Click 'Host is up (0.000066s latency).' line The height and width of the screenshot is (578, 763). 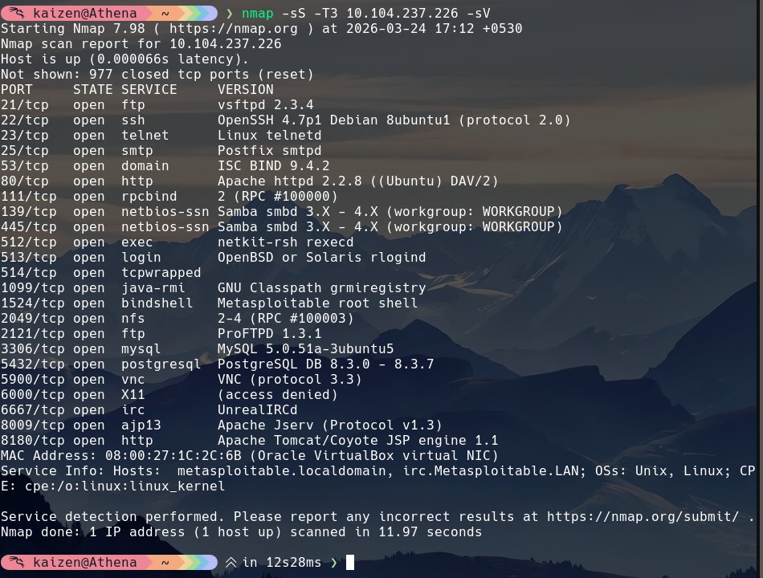tap(124, 59)
